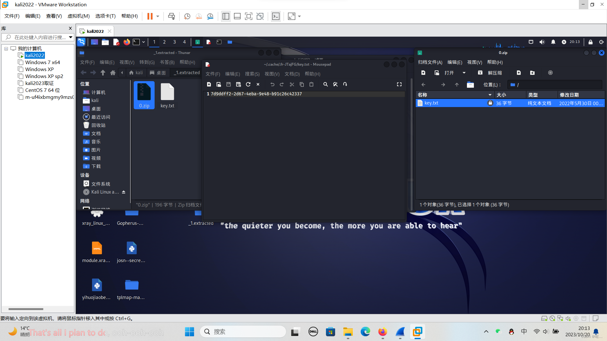
Task: Click the cut (scissors) icon in Mousepad
Action: coord(292,84)
